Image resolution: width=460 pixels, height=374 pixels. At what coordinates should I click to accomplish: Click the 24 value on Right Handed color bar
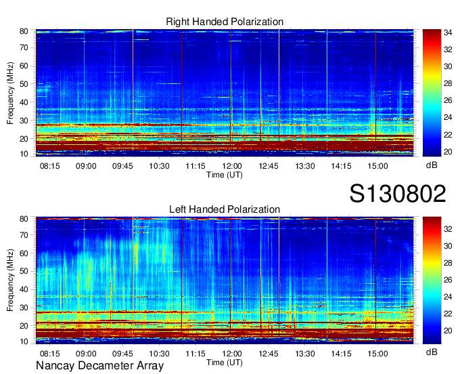point(448,117)
